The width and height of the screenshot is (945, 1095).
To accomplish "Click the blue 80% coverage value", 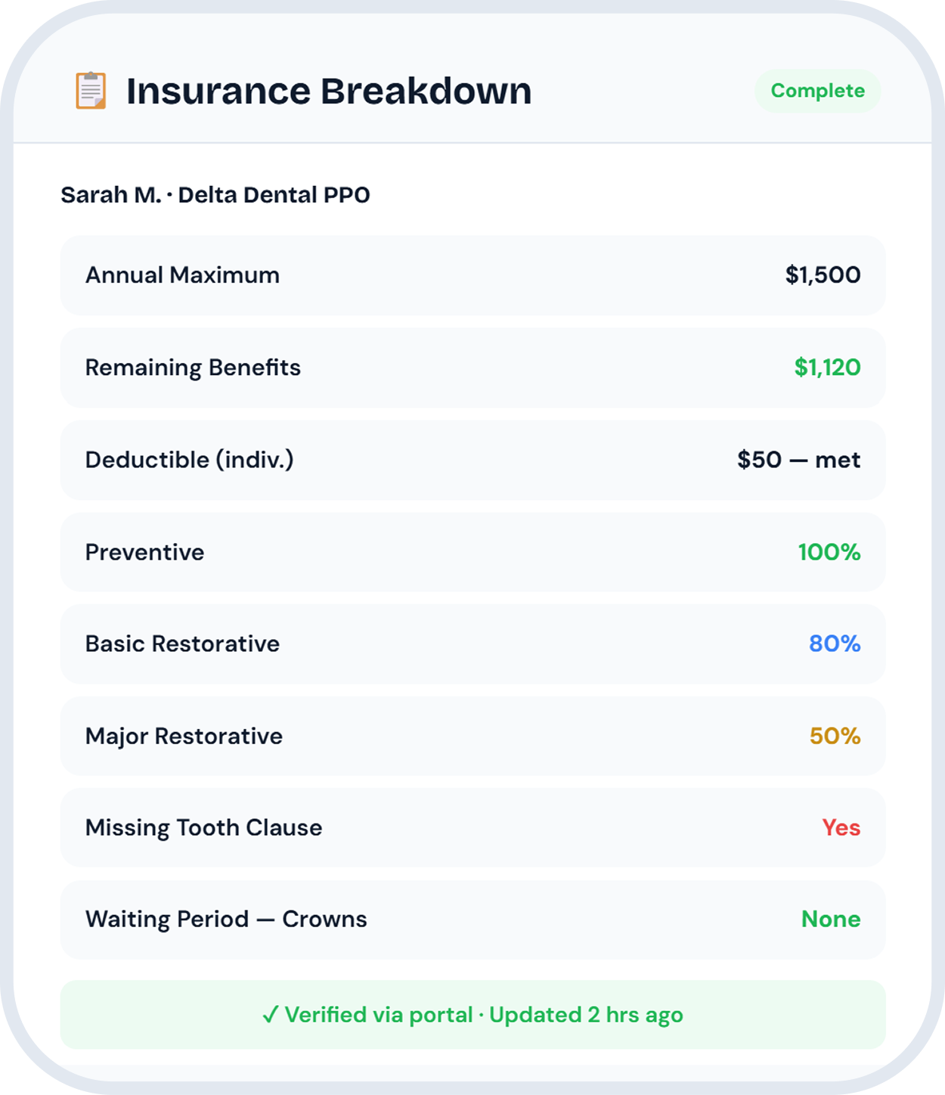I will click(835, 644).
